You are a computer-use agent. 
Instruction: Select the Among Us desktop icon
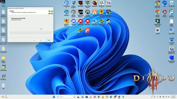coord(95,4)
